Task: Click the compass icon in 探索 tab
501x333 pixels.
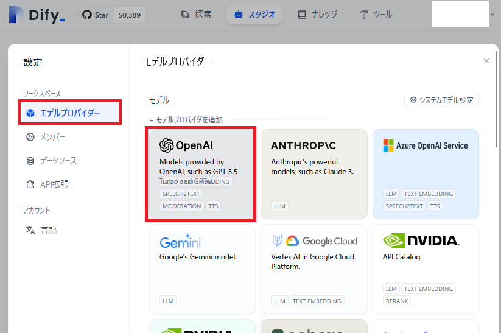Action: pyautogui.click(x=185, y=15)
